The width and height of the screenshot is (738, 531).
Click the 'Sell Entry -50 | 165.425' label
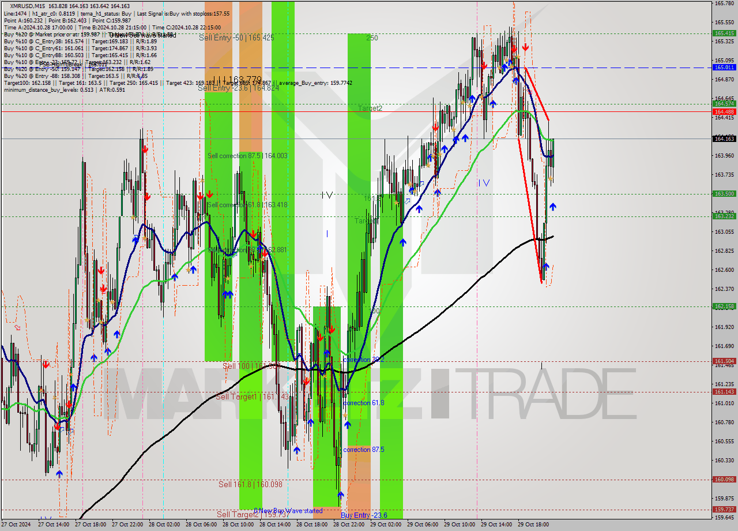[236, 38]
